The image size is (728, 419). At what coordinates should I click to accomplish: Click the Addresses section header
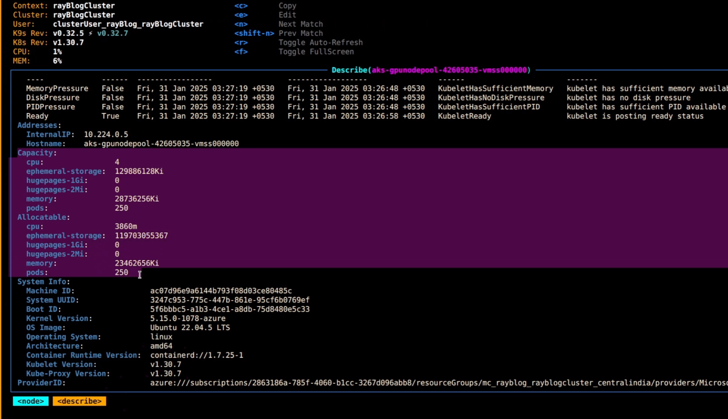click(39, 125)
